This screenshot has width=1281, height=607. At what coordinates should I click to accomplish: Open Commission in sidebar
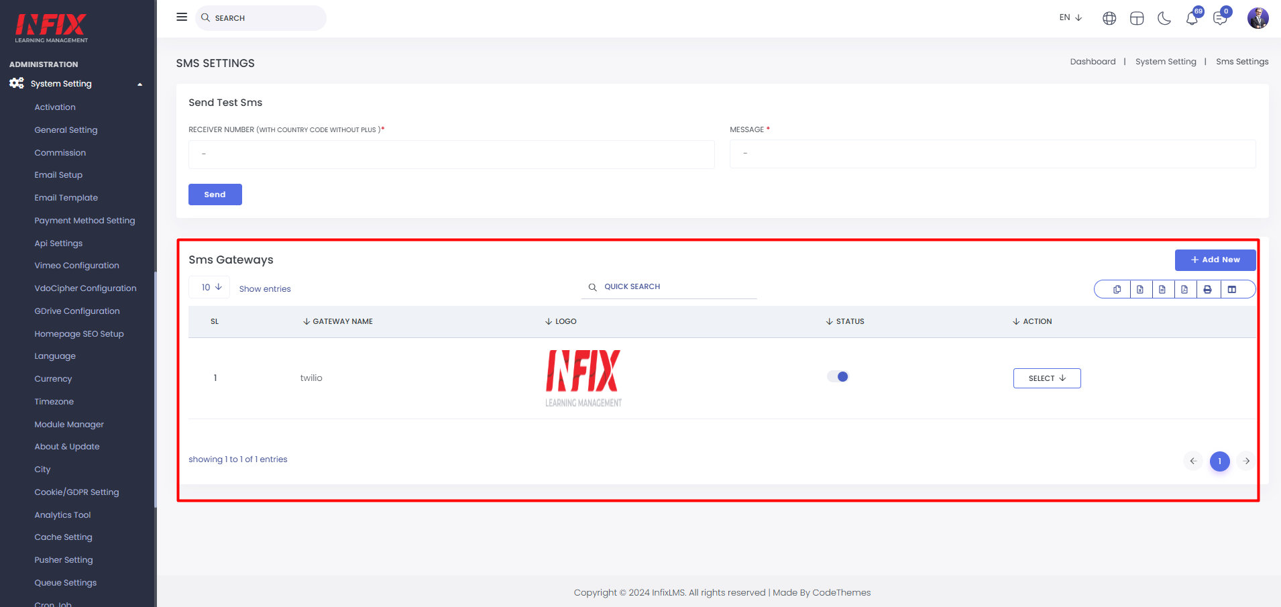pyautogui.click(x=60, y=153)
